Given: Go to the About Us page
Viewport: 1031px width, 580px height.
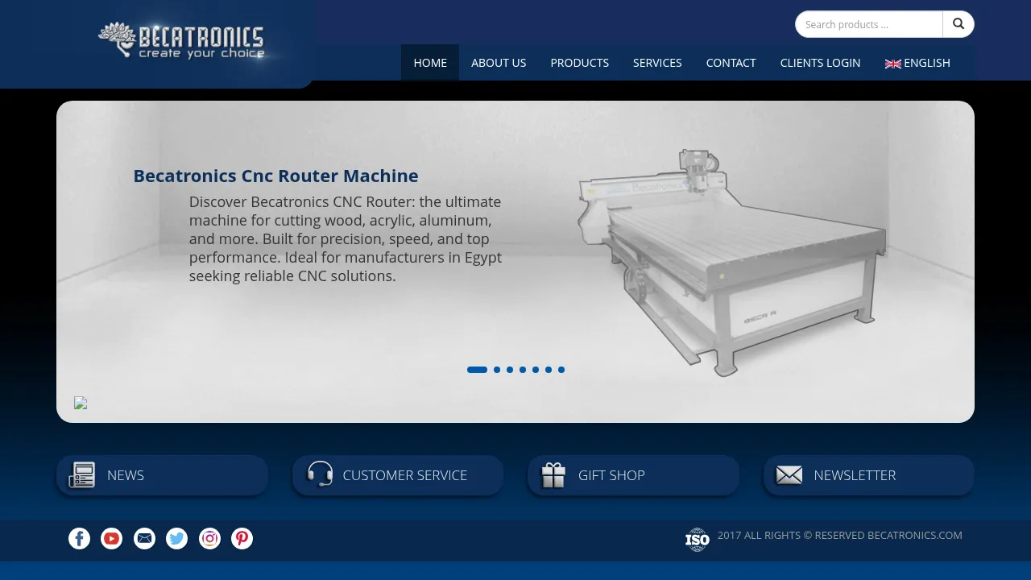Looking at the screenshot, I should click(499, 63).
